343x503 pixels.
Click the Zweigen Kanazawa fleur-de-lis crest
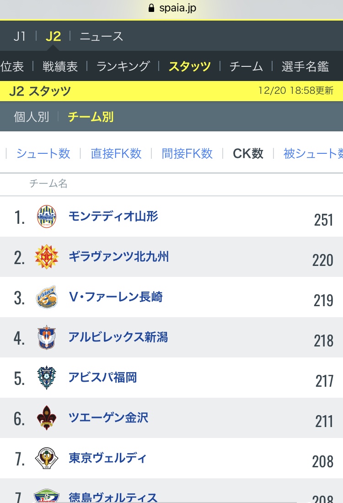47,418
